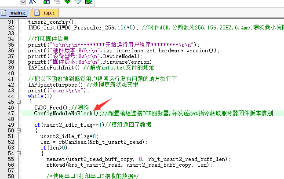Collapse the while(1) block at line 45
284x179 pixels.
coord(18,102)
